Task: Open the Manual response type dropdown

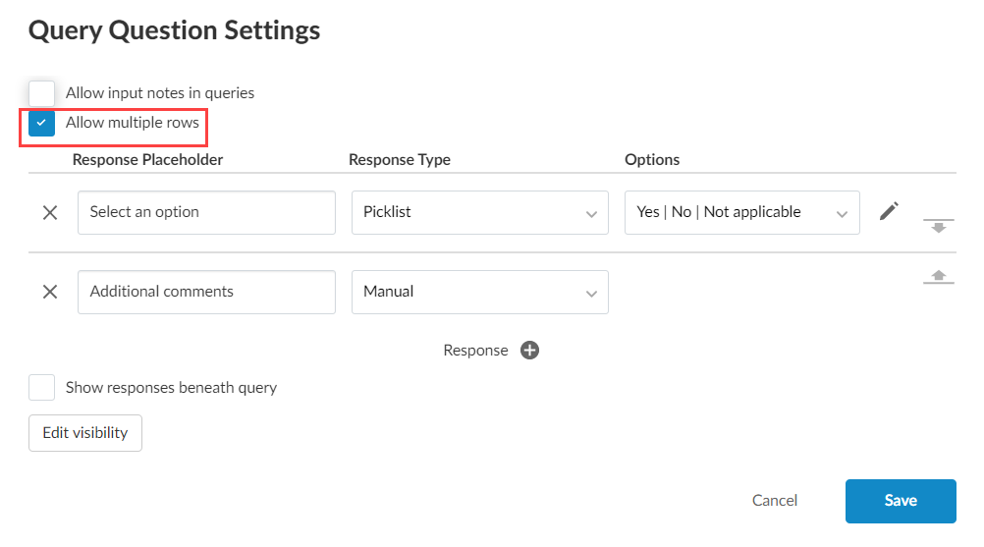Action: [479, 292]
